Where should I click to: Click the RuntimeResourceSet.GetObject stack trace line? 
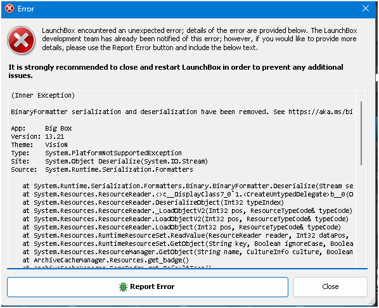[x=188, y=243]
